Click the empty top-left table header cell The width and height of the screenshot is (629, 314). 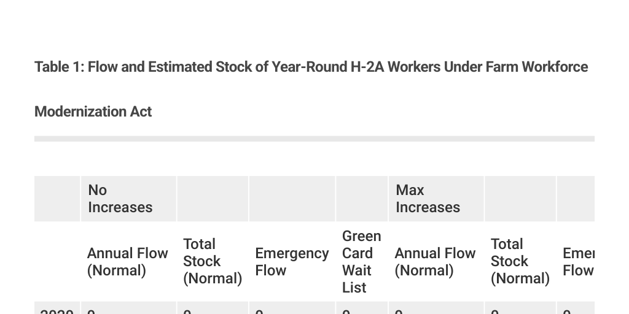point(57,199)
